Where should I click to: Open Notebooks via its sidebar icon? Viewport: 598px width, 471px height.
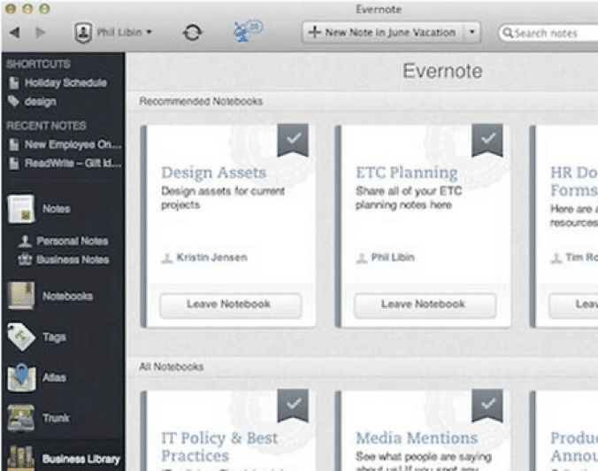click(x=21, y=297)
